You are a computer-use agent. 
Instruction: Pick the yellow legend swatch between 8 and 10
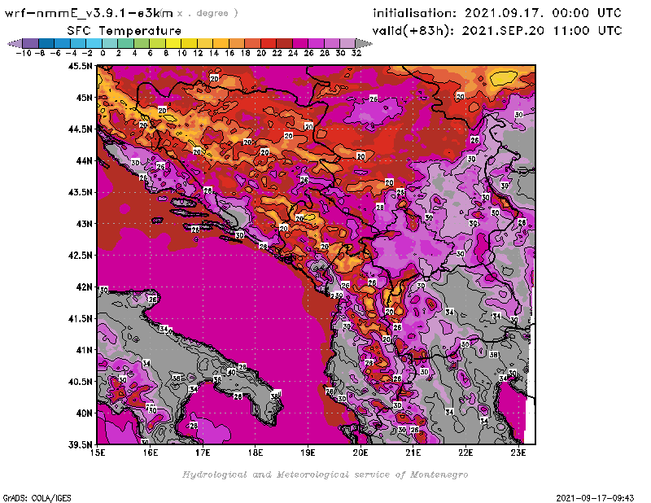point(173,43)
